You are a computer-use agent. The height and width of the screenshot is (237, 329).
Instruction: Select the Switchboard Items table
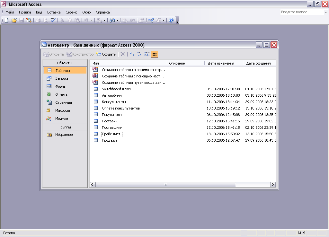pyautogui.click(x=116, y=89)
